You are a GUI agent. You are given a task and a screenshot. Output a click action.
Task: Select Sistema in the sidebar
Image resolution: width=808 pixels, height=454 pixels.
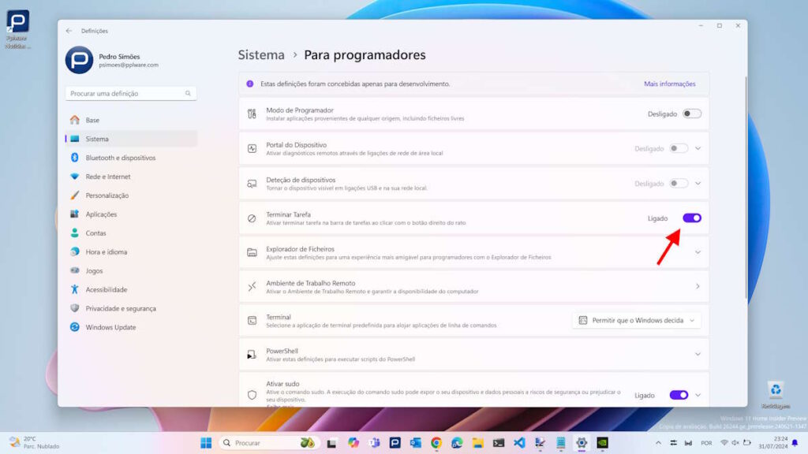point(132,139)
